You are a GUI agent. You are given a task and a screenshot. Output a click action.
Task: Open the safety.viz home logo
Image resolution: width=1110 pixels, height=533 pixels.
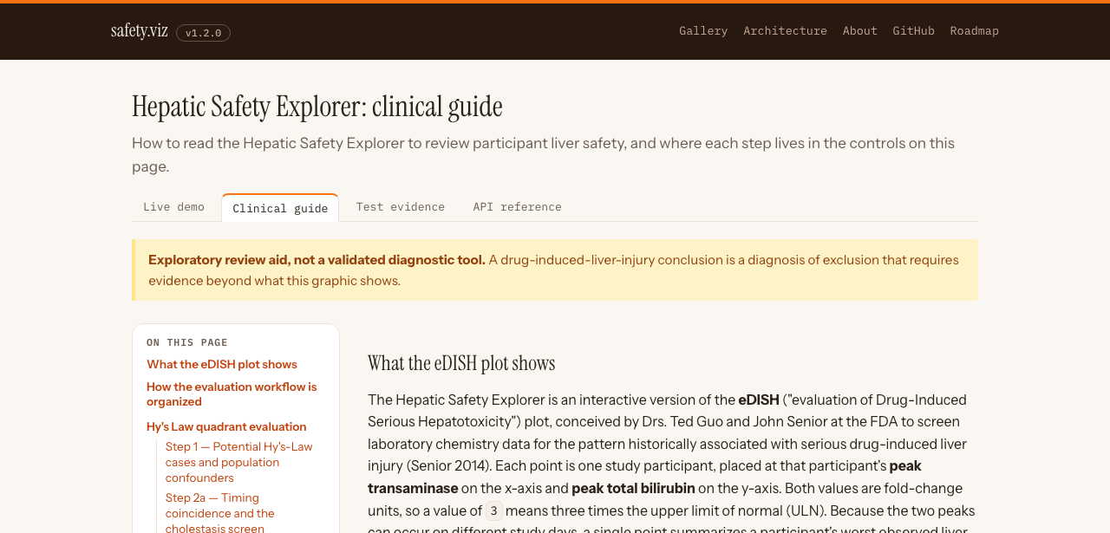(x=140, y=31)
